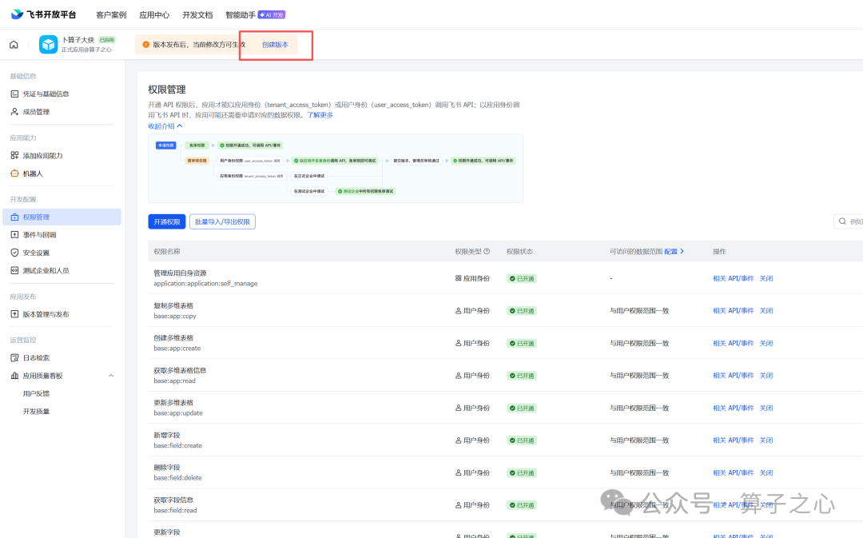Open 客户案例 in top navigation
The image size is (863, 538).
coord(111,15)
